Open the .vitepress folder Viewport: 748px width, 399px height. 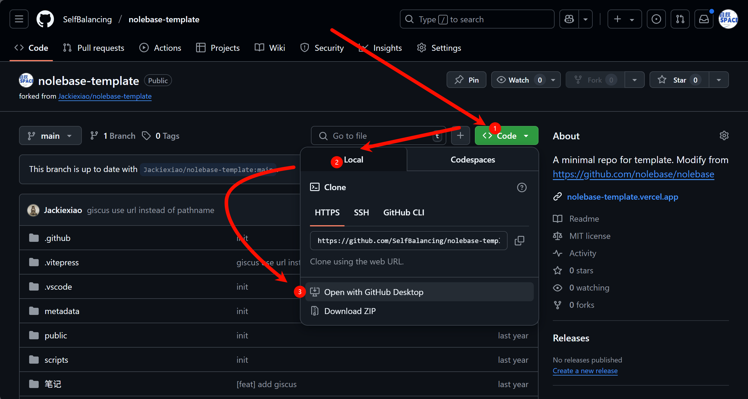[x=62, y=263]
